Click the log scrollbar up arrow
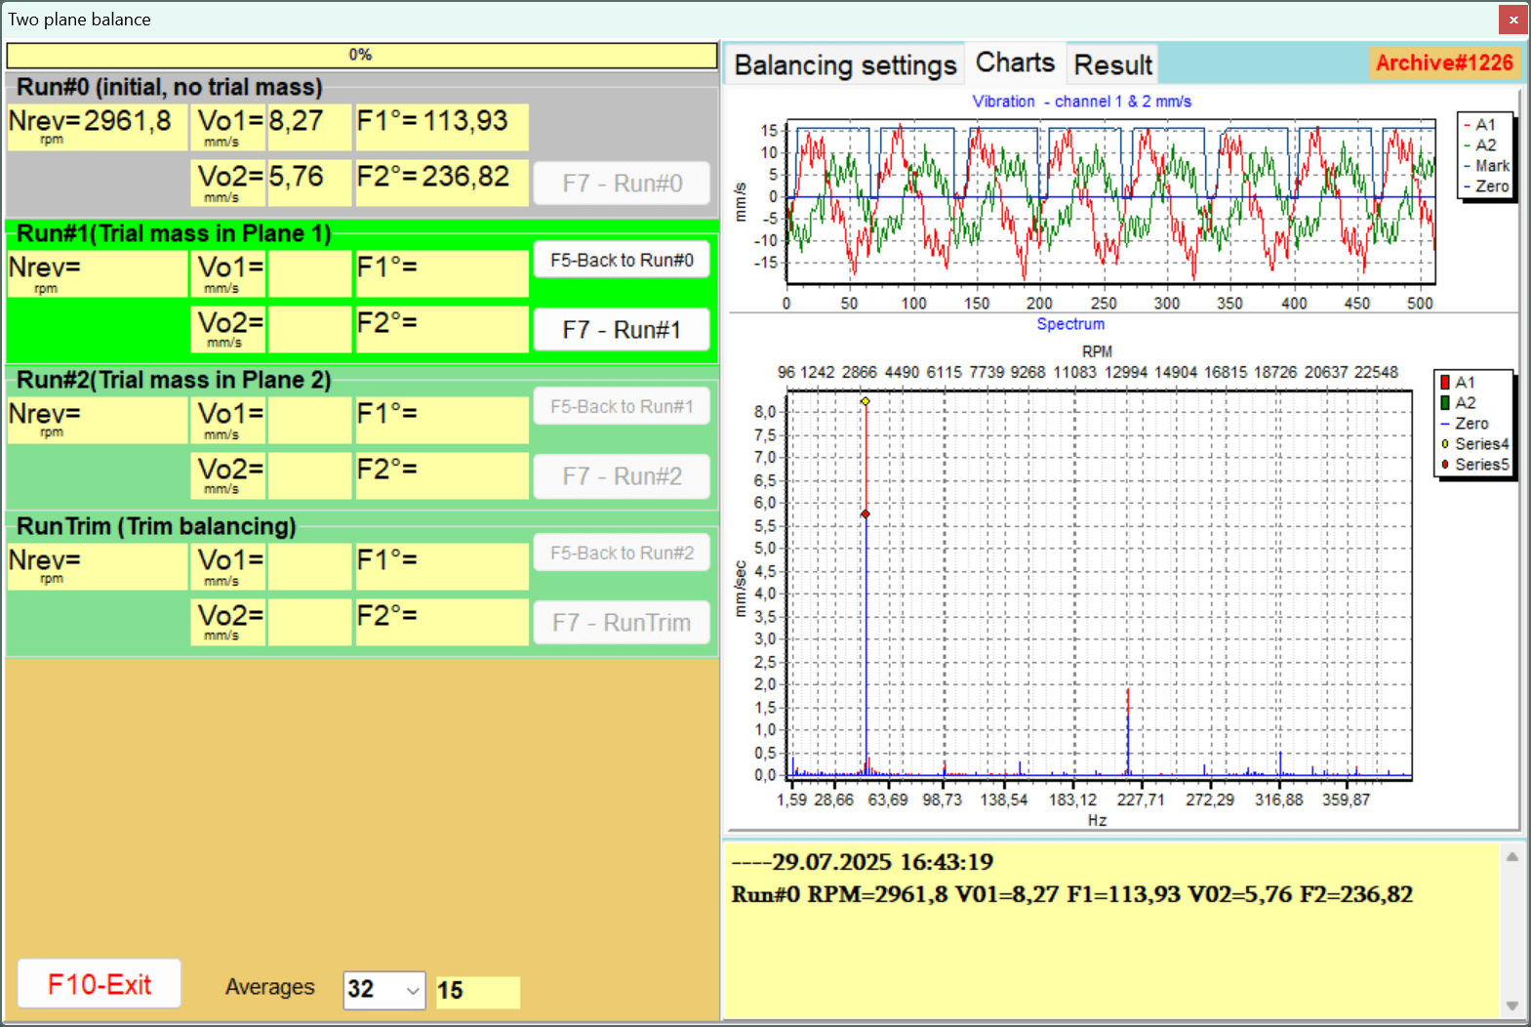 [1511, 856]
